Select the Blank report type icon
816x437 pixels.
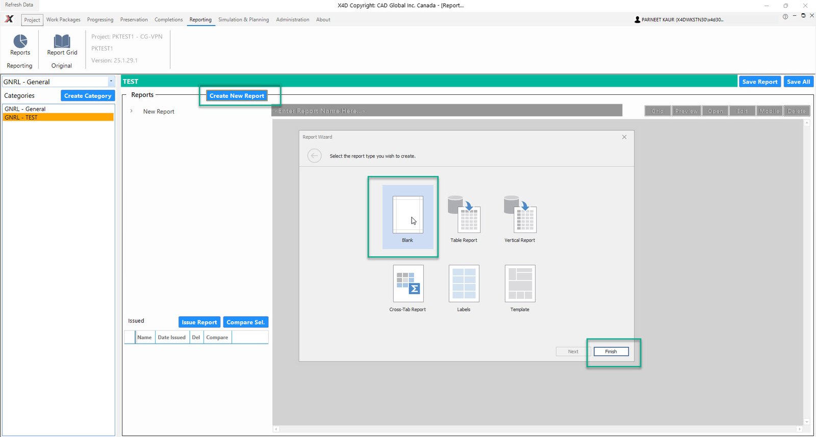coord(407,215)
